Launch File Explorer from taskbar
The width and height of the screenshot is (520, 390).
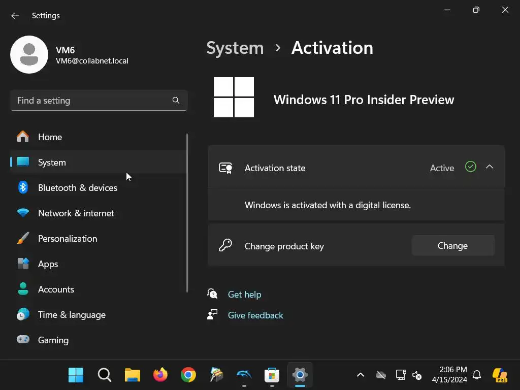click(x=133, y=375)
